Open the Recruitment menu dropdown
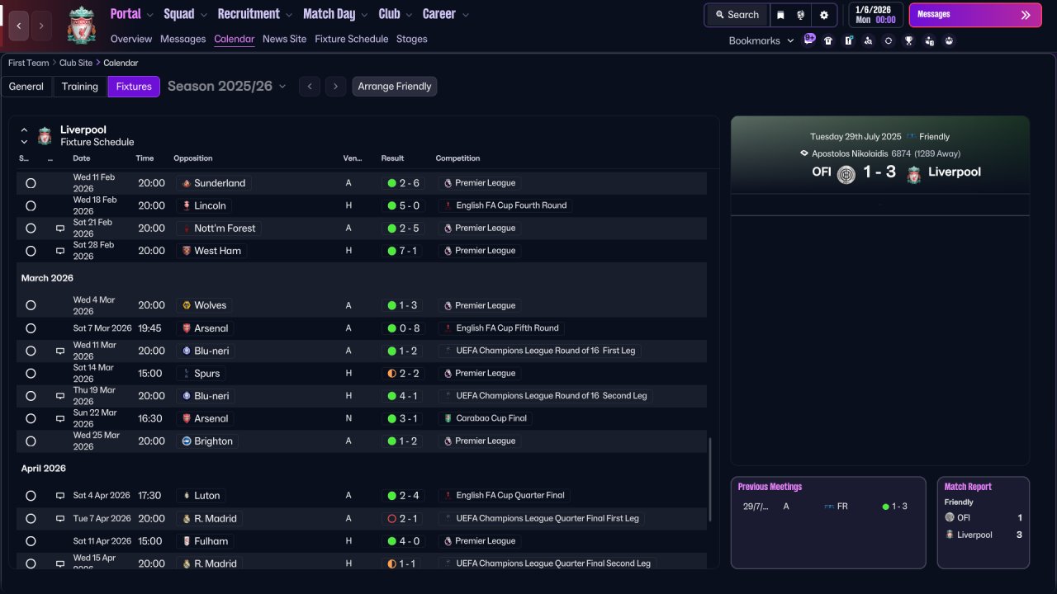 (x=254, y=14)
